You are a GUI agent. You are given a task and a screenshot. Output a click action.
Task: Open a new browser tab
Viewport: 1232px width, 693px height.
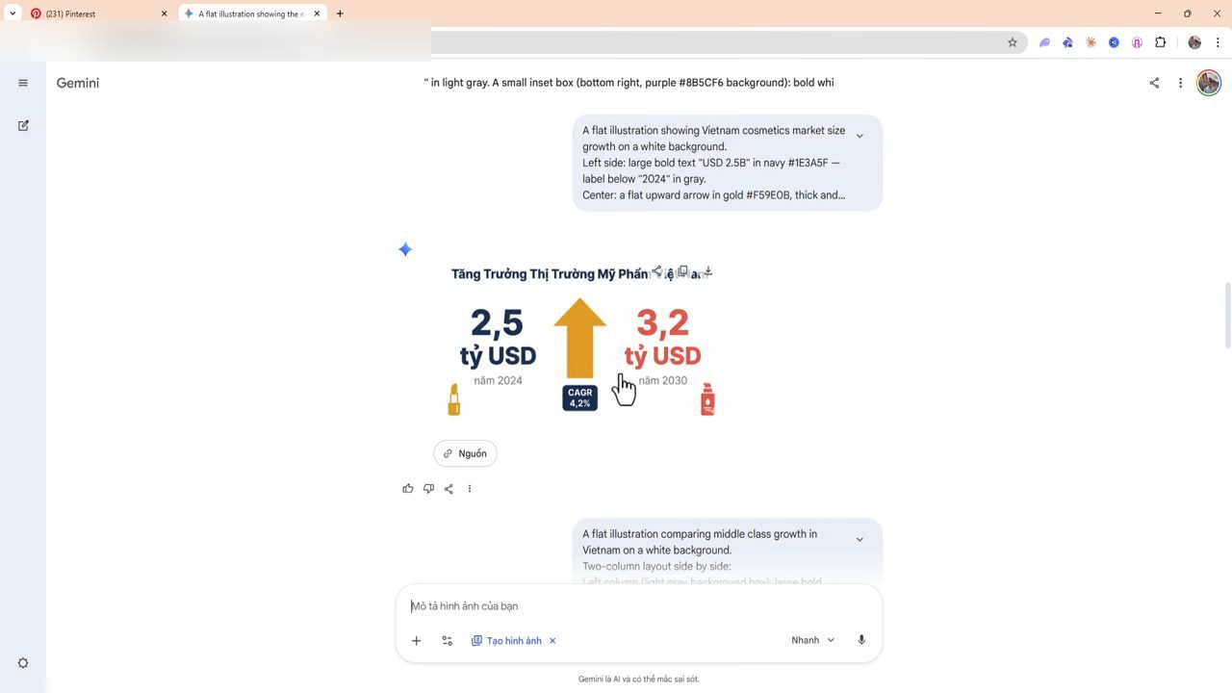coord(340,13)
